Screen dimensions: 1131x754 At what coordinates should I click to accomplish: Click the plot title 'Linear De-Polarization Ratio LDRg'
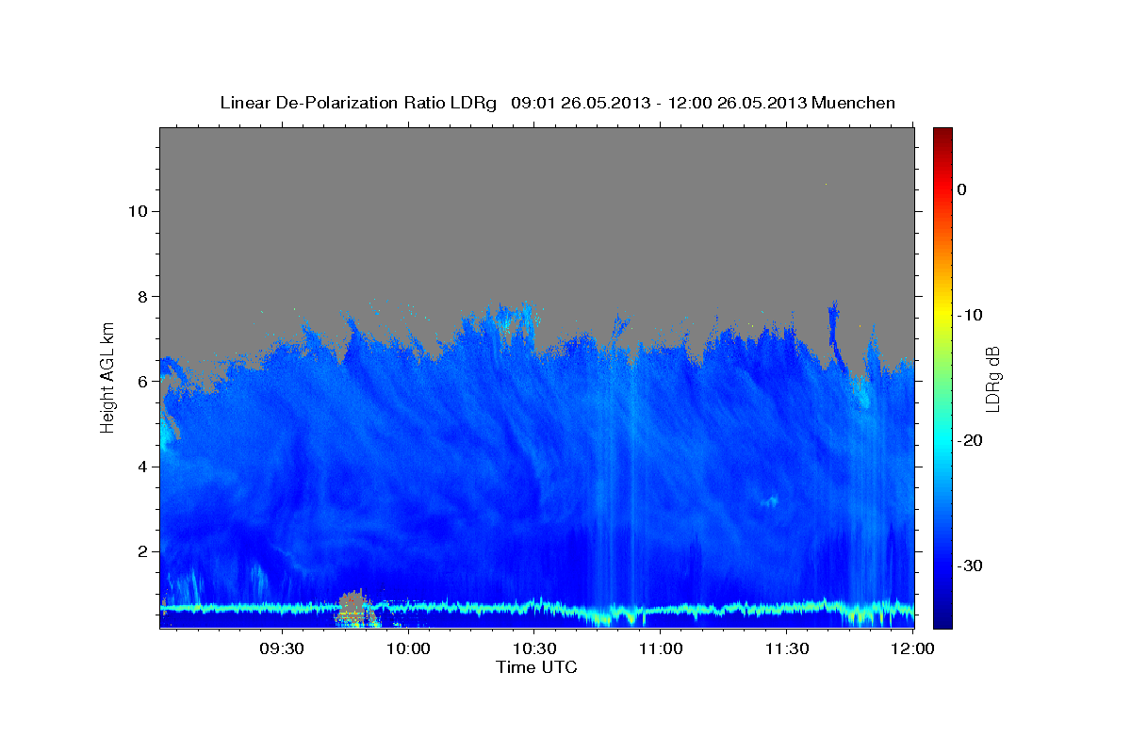358,103
